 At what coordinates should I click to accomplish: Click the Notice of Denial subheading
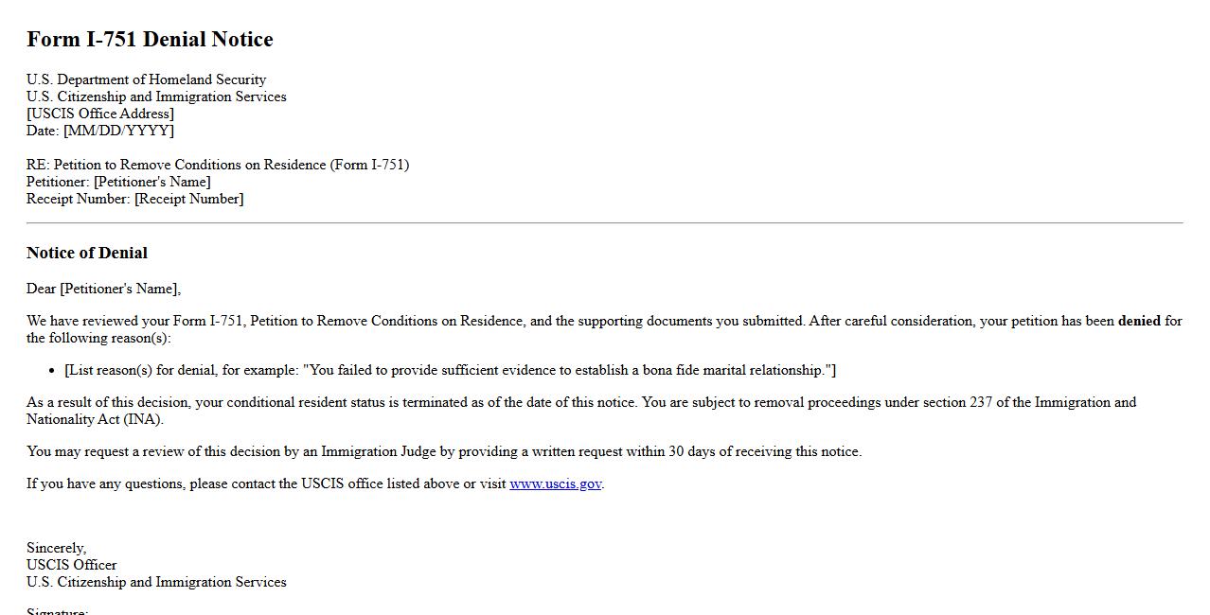[87, 253]
